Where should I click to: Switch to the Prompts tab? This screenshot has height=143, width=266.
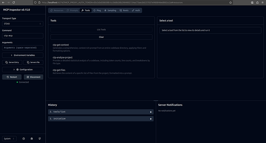[73, 10]
